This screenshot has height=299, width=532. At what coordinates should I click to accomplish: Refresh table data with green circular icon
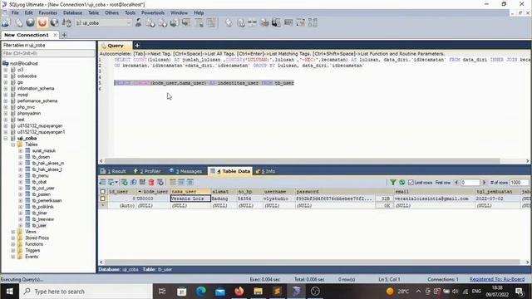point(401,183)
